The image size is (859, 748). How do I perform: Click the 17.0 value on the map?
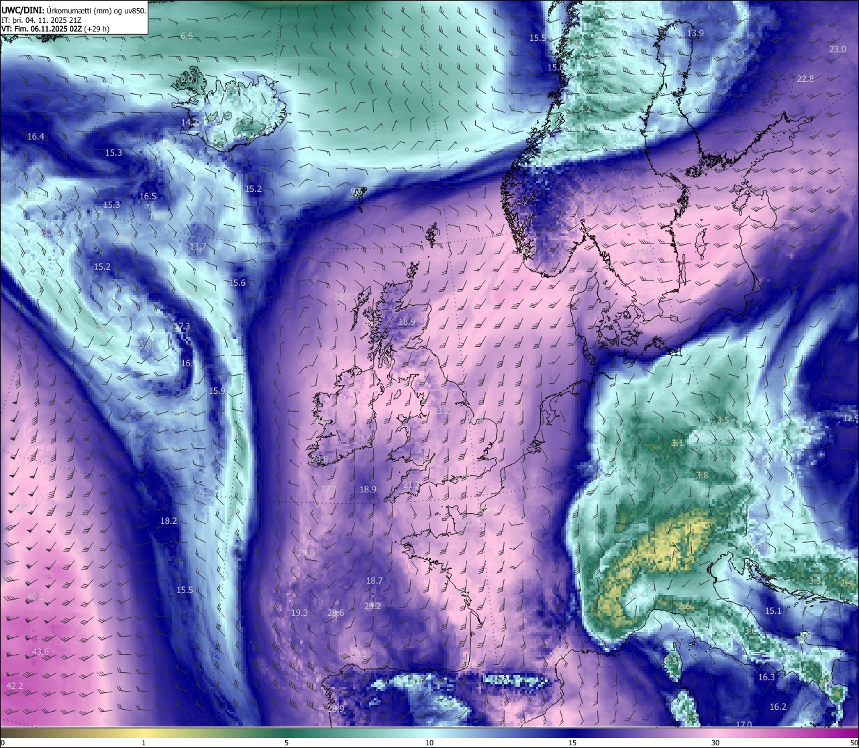744,724
